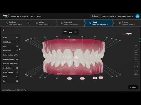This screenshot has width=141, height=105.
Task: Activate the Select Teeth tool
Action: coord(17,50)
